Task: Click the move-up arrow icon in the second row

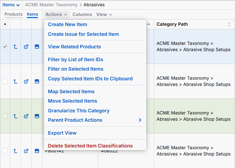Action: pyautogui.click(x=15, y=81)
